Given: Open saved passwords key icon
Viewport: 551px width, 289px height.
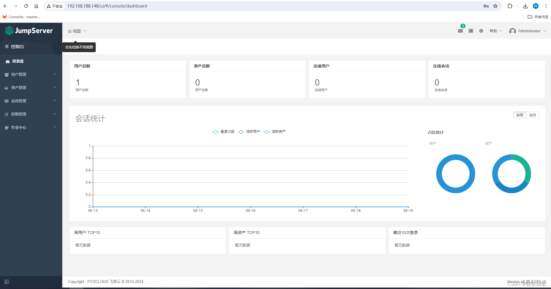Looking at the screenshot, I should point(486,6).
